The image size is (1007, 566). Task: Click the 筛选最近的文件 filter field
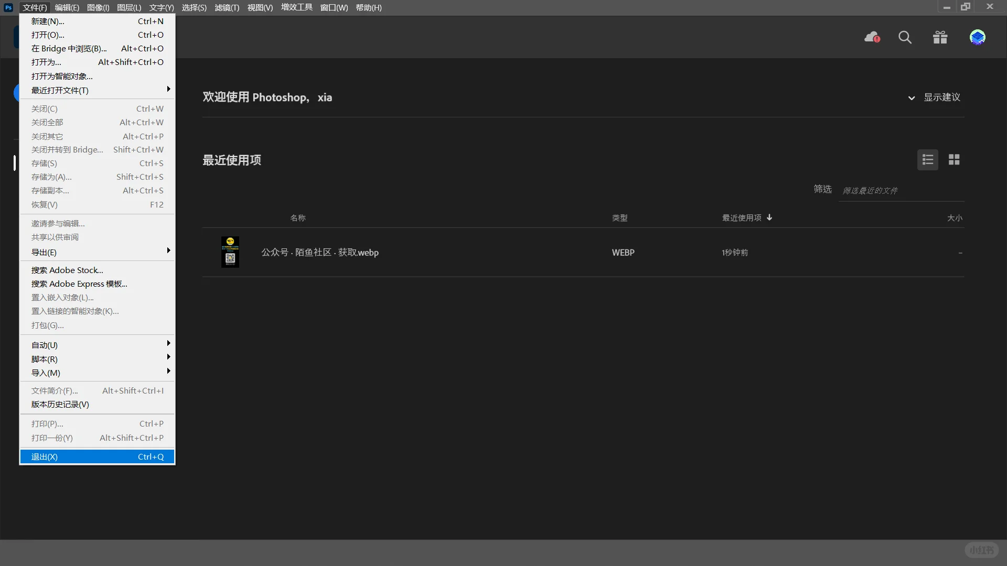click(900, 191)
